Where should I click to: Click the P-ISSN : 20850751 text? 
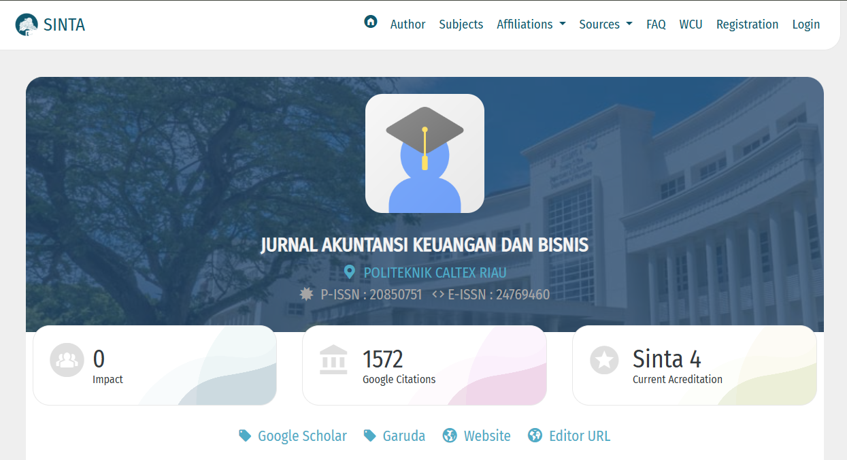tap(371, 295)
